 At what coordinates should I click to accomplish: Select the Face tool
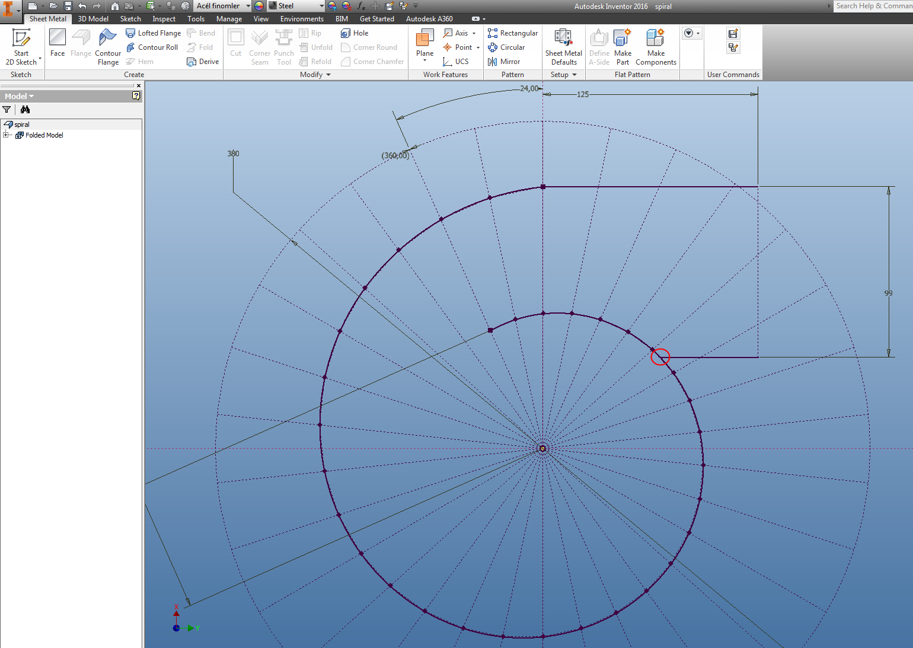click(58, 43)
